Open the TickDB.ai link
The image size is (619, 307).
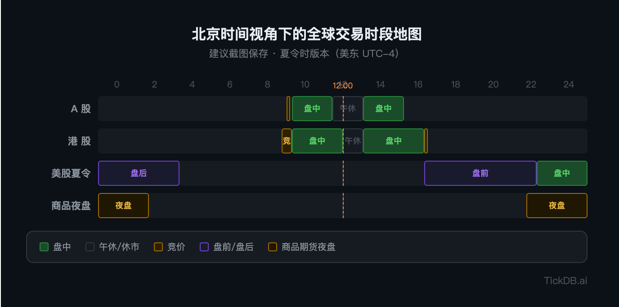pyautogui.click(x=565, y=281)
